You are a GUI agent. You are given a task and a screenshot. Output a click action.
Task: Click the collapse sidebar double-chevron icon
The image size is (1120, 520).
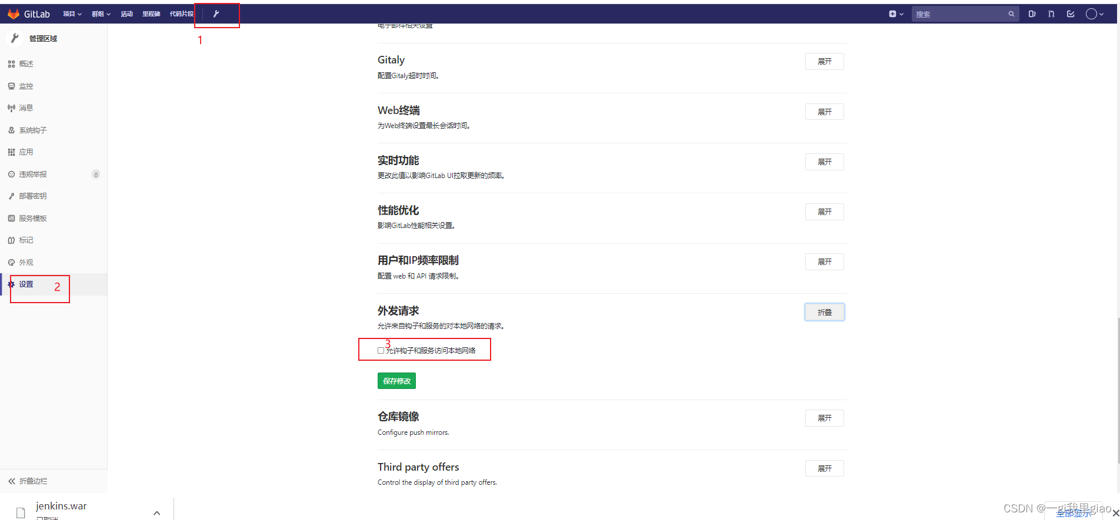pos(11,481)
